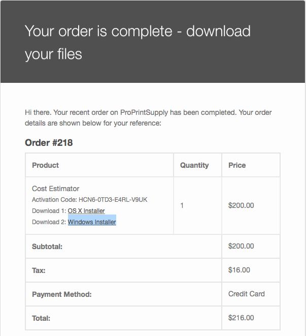Click the subtotal $200.00 value

(241, 246)
